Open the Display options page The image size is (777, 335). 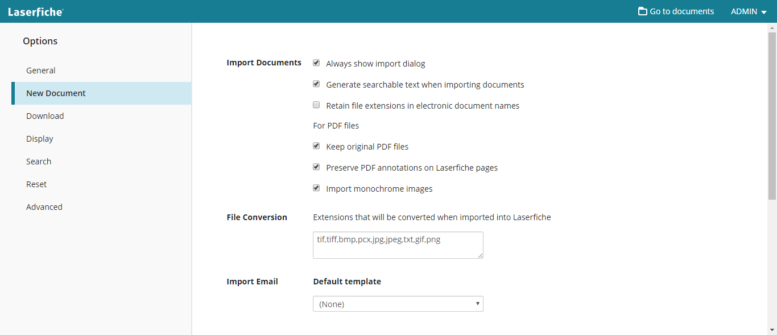[x=40, y=139]
